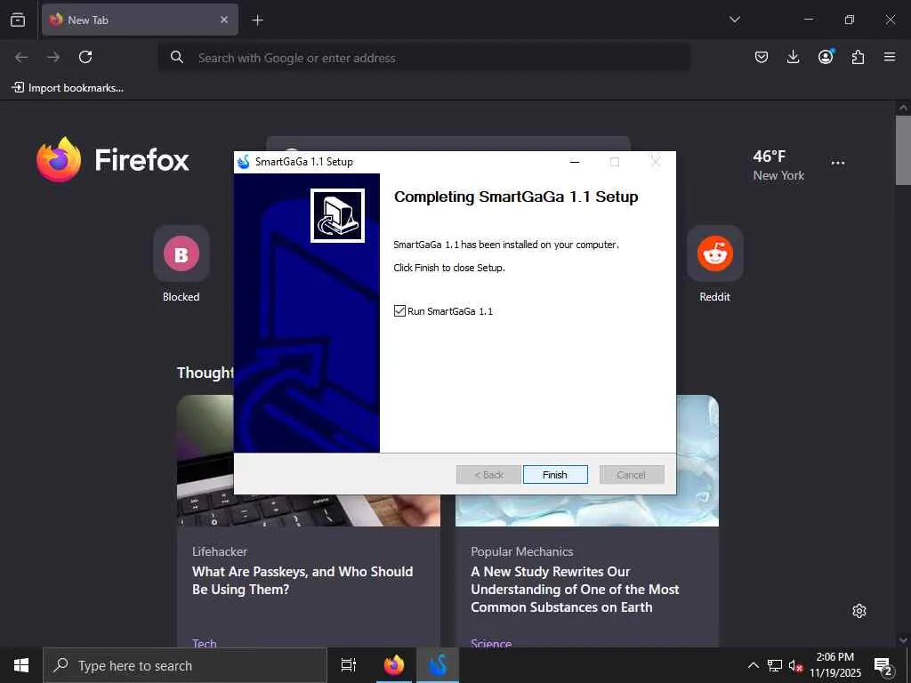
Task: Open a new tab with plus button
Action: (x=257, y=20)
